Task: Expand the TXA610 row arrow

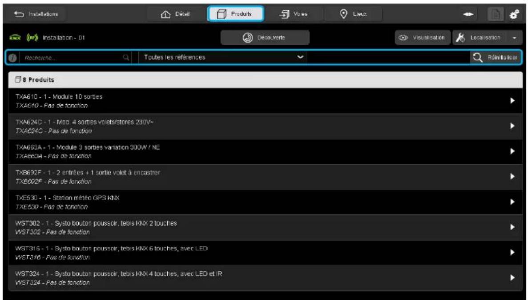Action: [512, 100]
